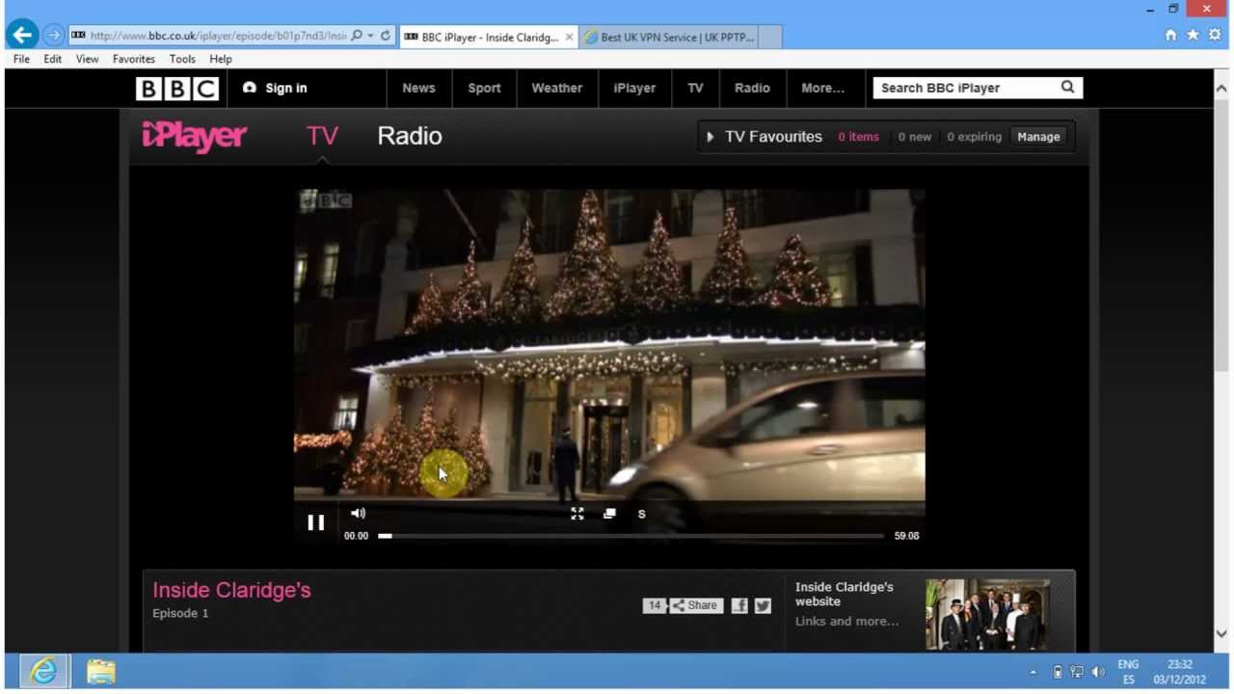Open File Explorer from the taskbar
The width and height of the screenshot is (1234, 694).
tap(100, 671)
